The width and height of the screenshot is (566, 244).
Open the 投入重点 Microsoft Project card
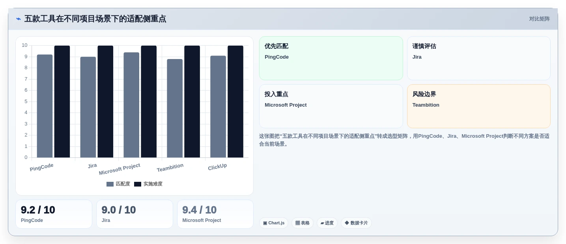point(331,106)
